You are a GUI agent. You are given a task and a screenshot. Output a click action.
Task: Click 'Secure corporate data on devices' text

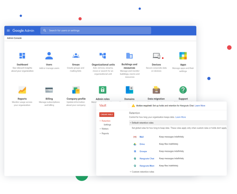point(156,70)
